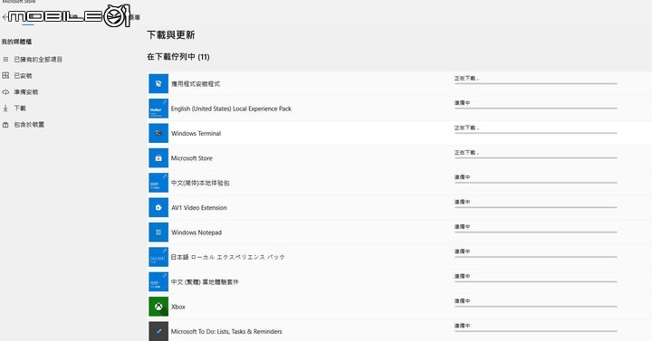Click the 中文(简体)本地体验包 title
This screenshot has width=652, height=341.
(200, 183)
